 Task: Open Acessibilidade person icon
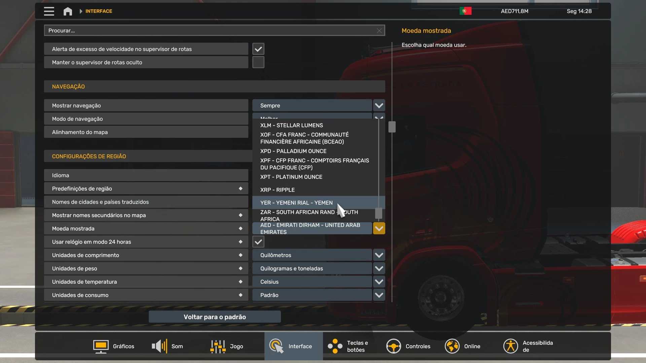[510, 346]
